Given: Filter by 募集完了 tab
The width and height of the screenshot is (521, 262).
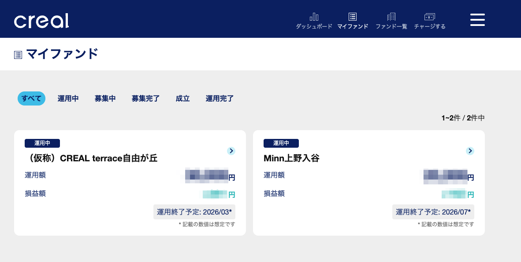Looking at the screenshot, I should coord(145,98).
